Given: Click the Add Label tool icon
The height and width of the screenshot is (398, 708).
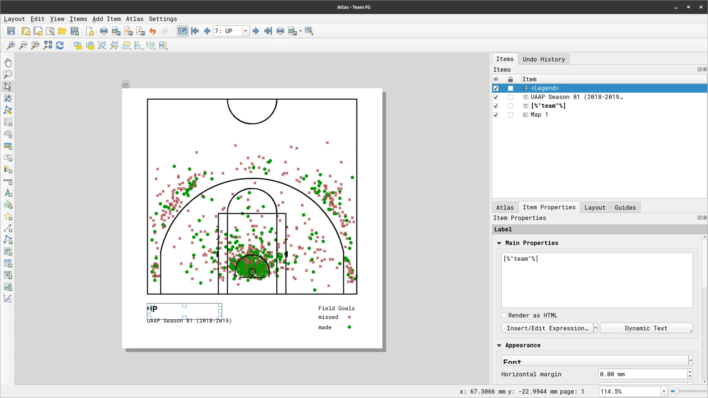Looking at the screenshot, I should point(8,158).
